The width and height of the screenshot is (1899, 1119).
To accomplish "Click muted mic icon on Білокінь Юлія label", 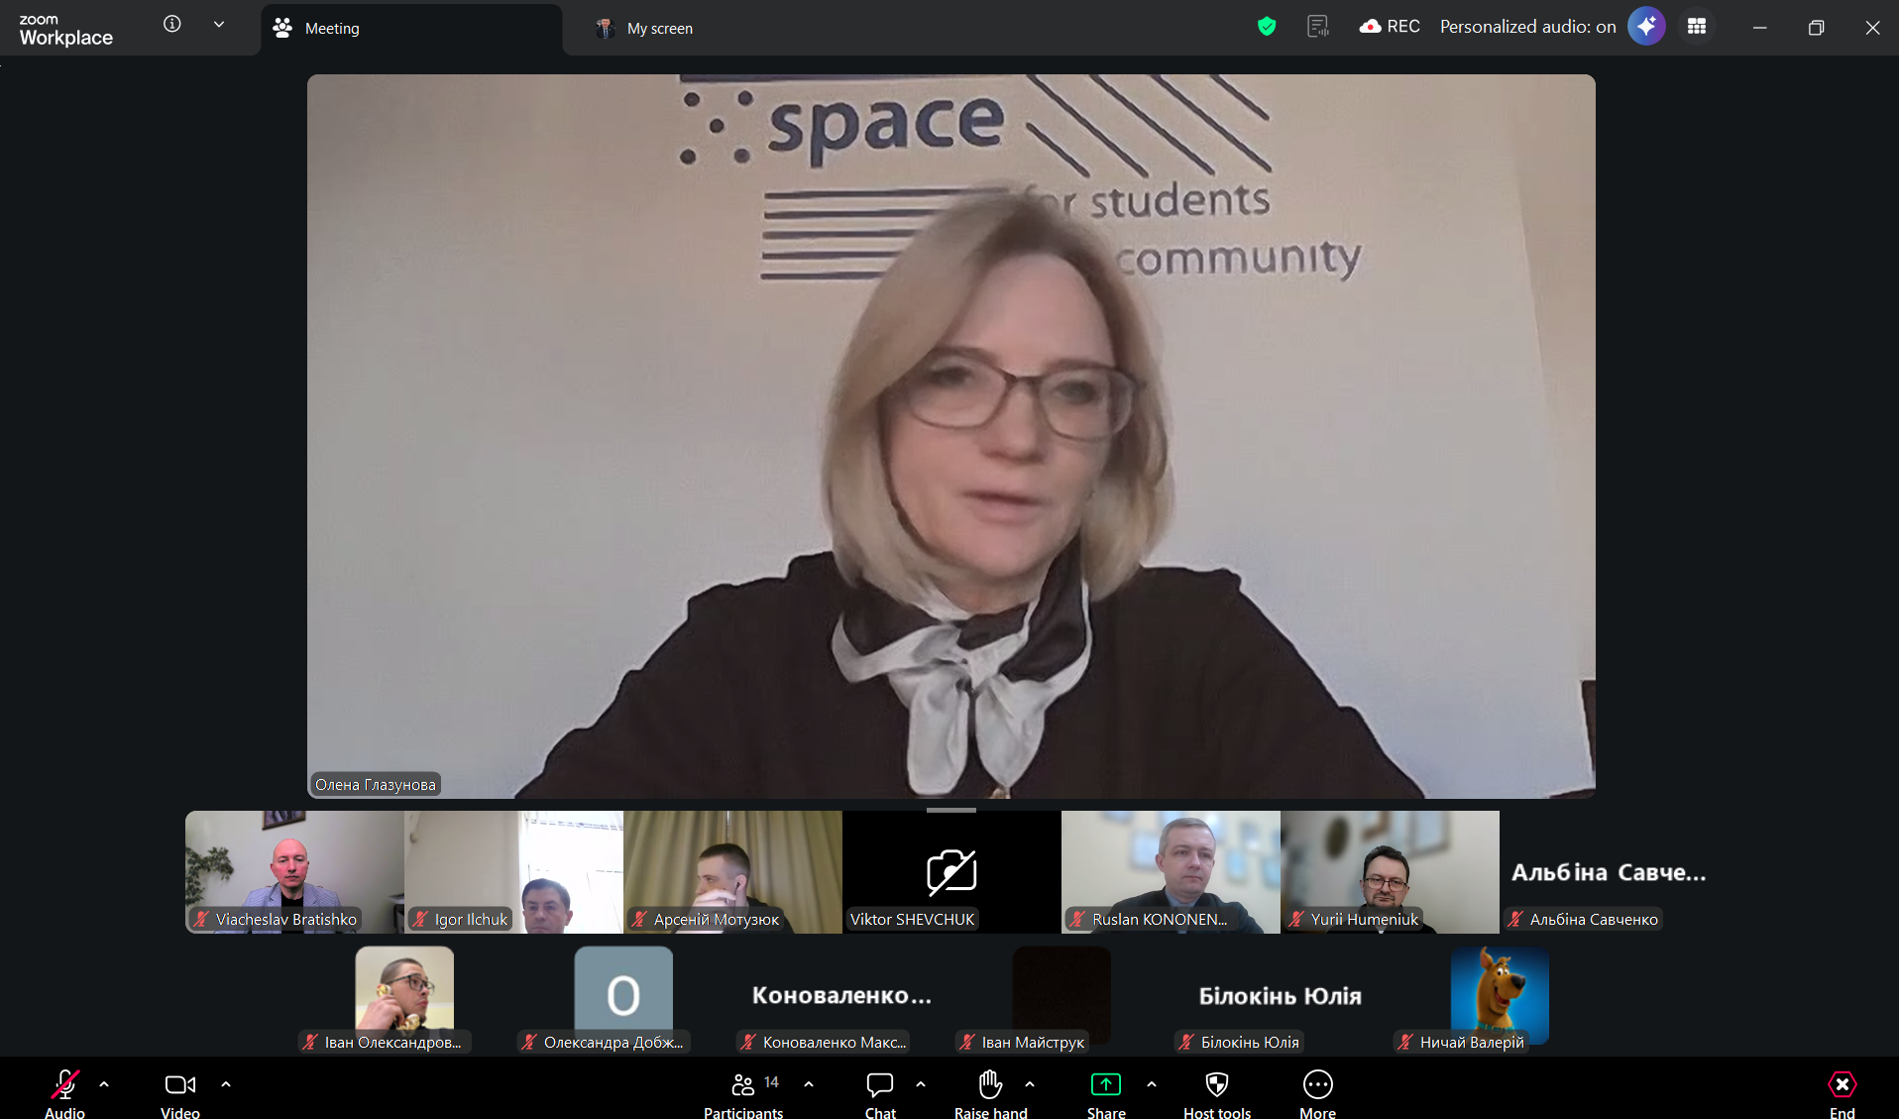I will click(x=1186, y=1042).
